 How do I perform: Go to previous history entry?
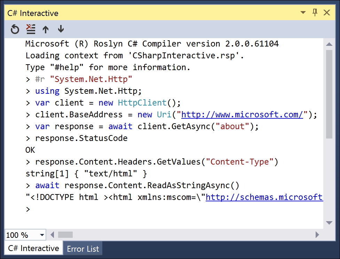pyautogui.click(x=46, y=29)
